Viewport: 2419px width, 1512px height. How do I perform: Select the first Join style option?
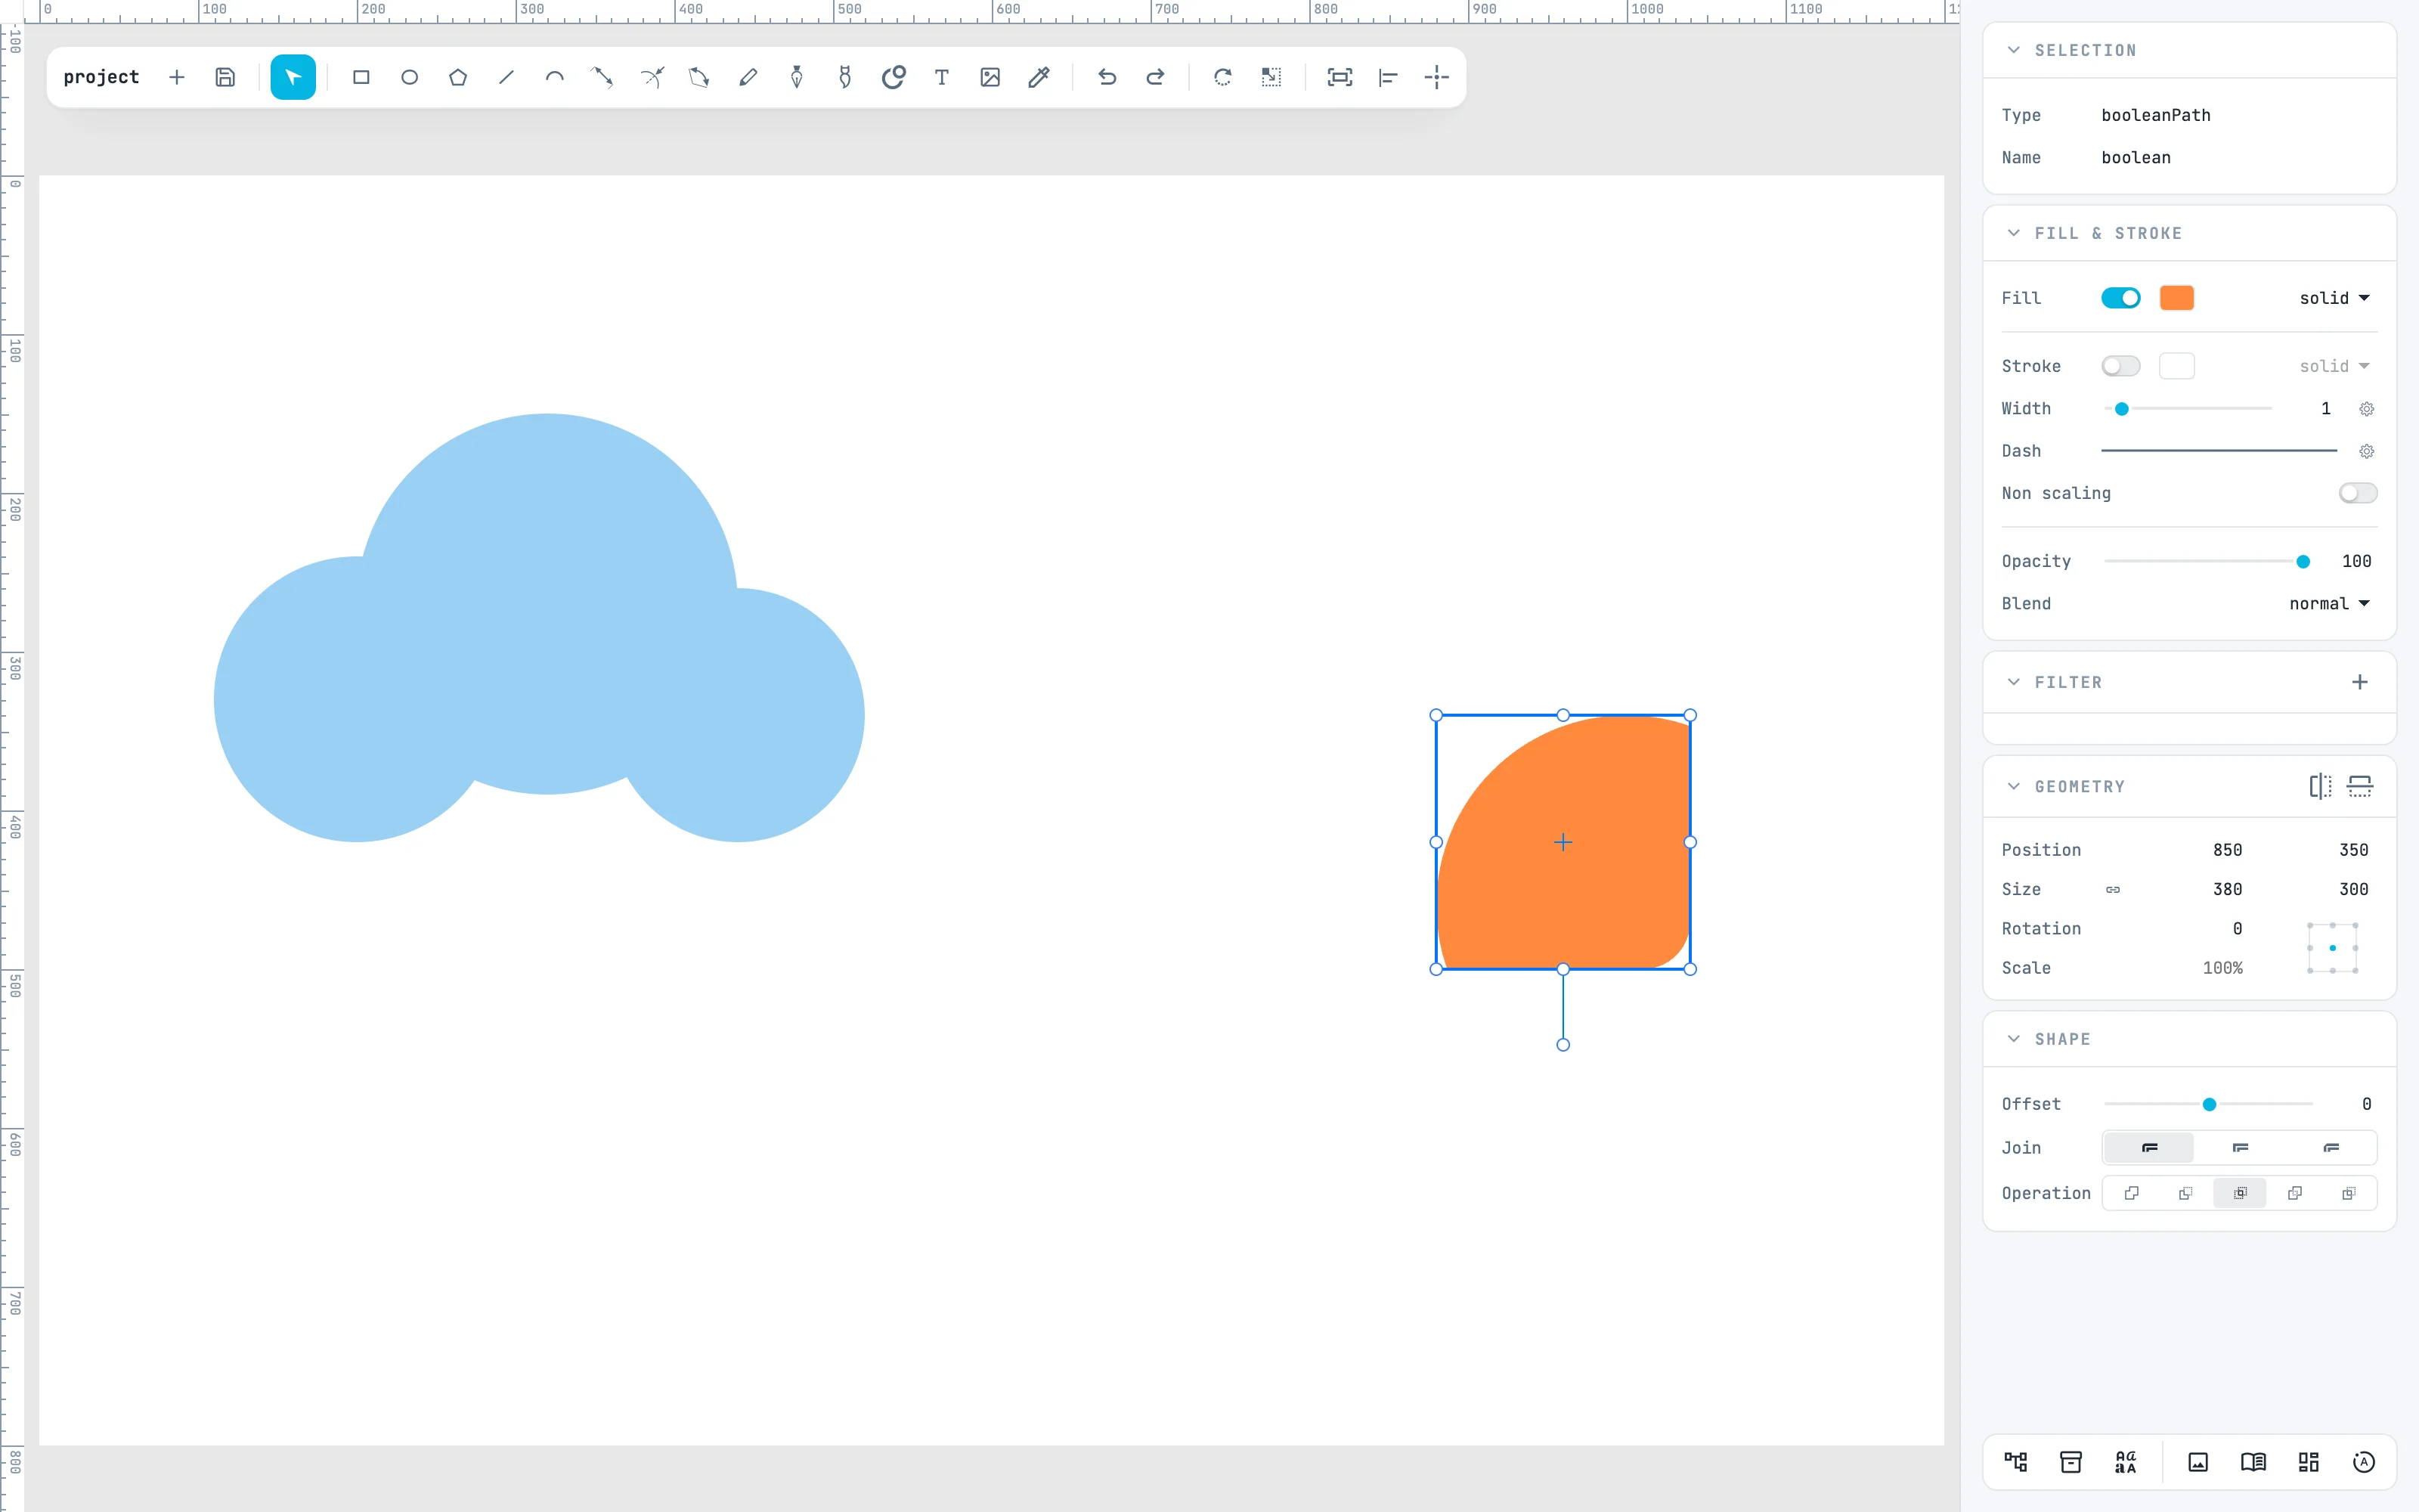[x=2149, y=1148]
